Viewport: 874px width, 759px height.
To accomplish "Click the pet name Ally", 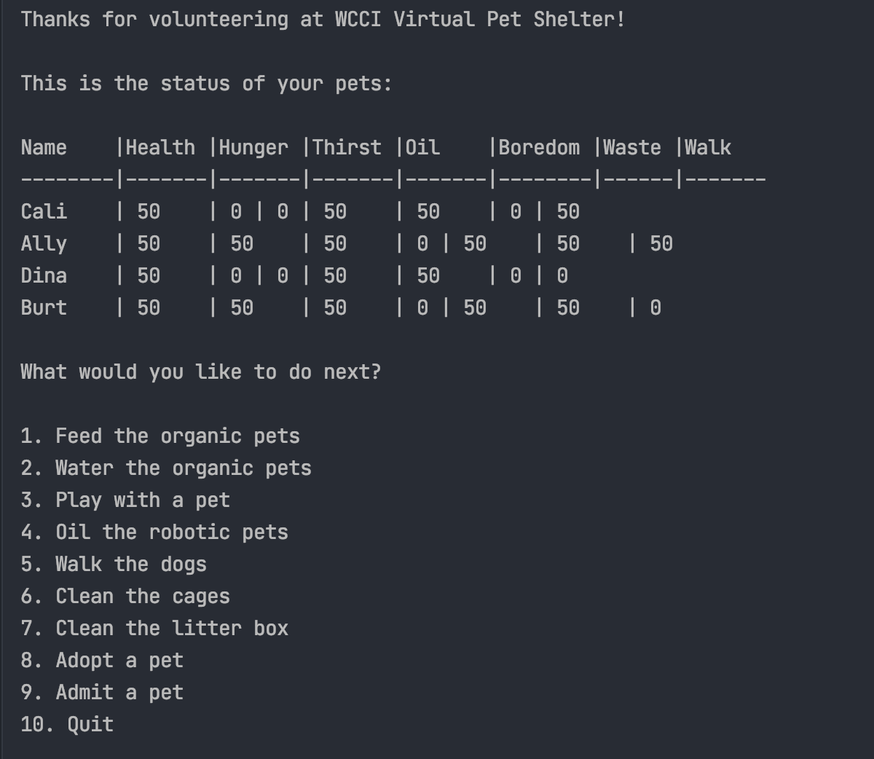I will point(44,244).
